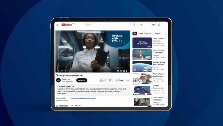Open the Sort by comments dropdown

(x=76, y=105)
